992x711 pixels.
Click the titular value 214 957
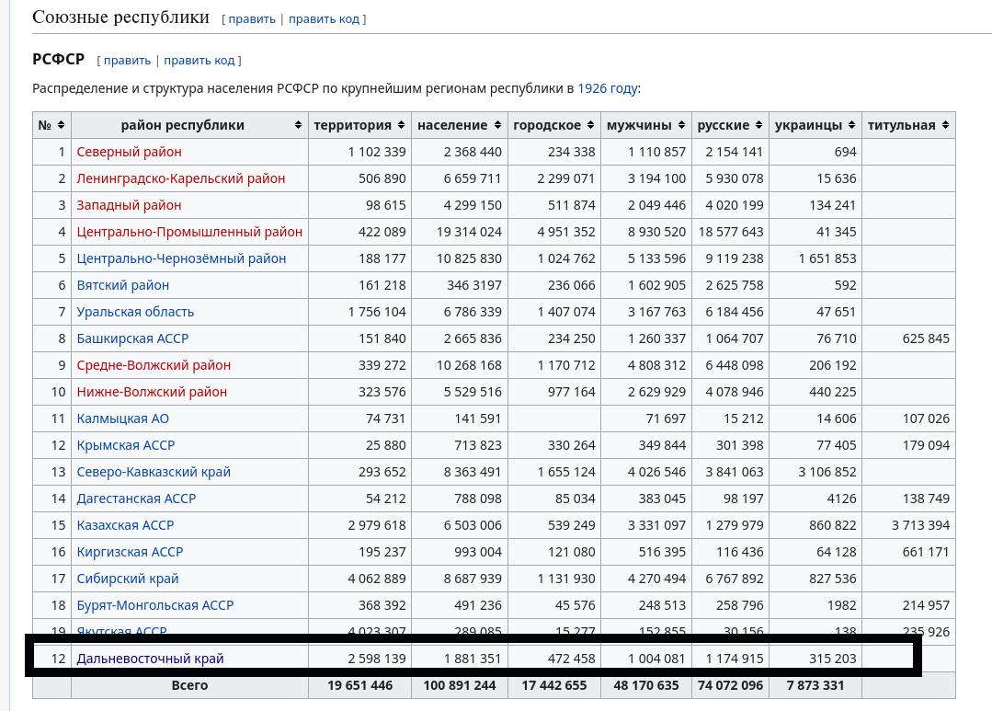click(926, 605)
